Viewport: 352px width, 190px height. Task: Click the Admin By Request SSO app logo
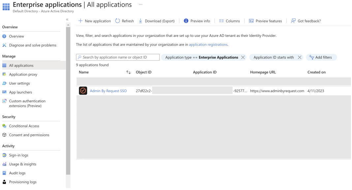point(83,91)
